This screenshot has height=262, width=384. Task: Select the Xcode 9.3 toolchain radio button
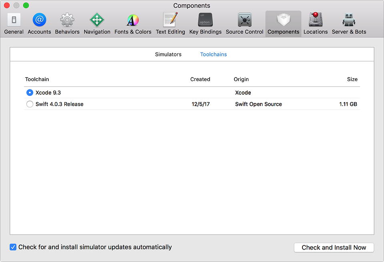click(x=30, y=93)
